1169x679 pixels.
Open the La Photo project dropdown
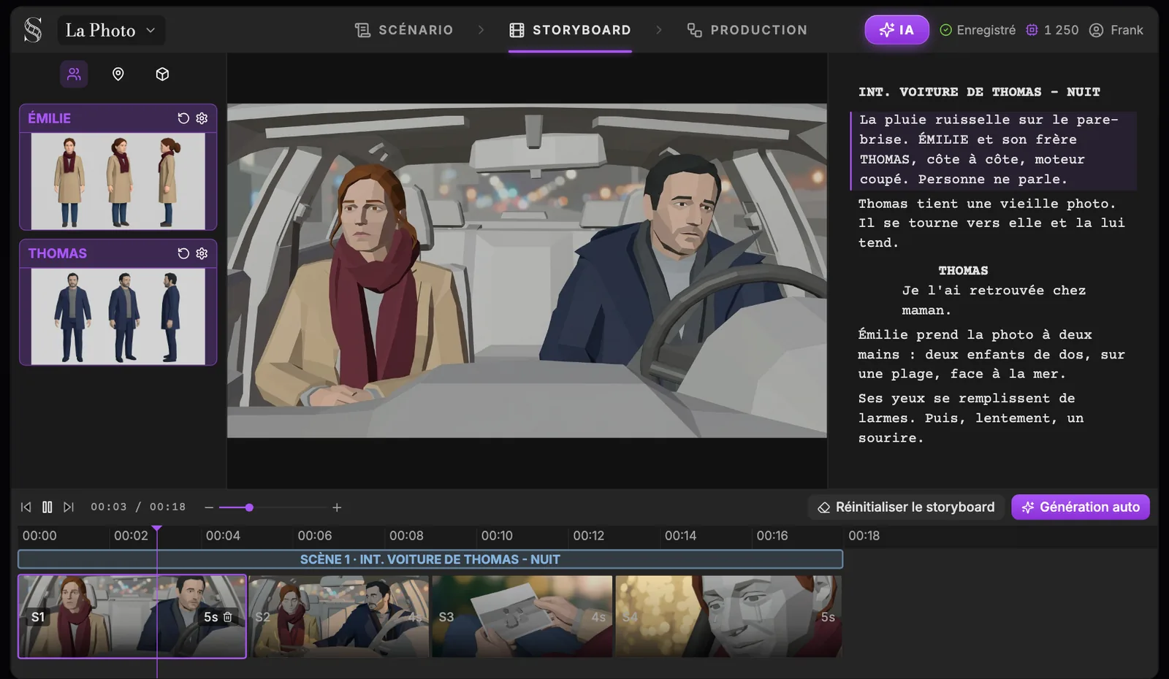point(111,30)
